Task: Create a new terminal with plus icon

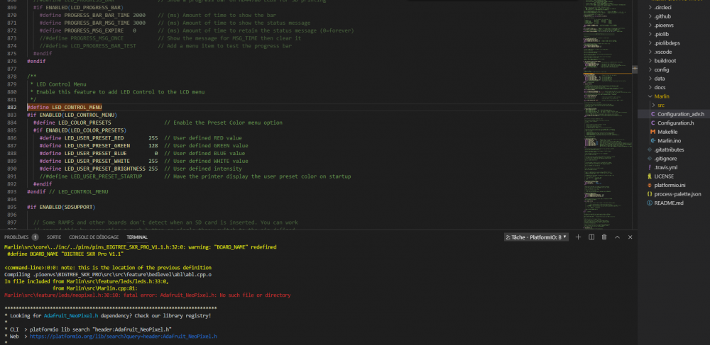Action: tap(579, 237)
